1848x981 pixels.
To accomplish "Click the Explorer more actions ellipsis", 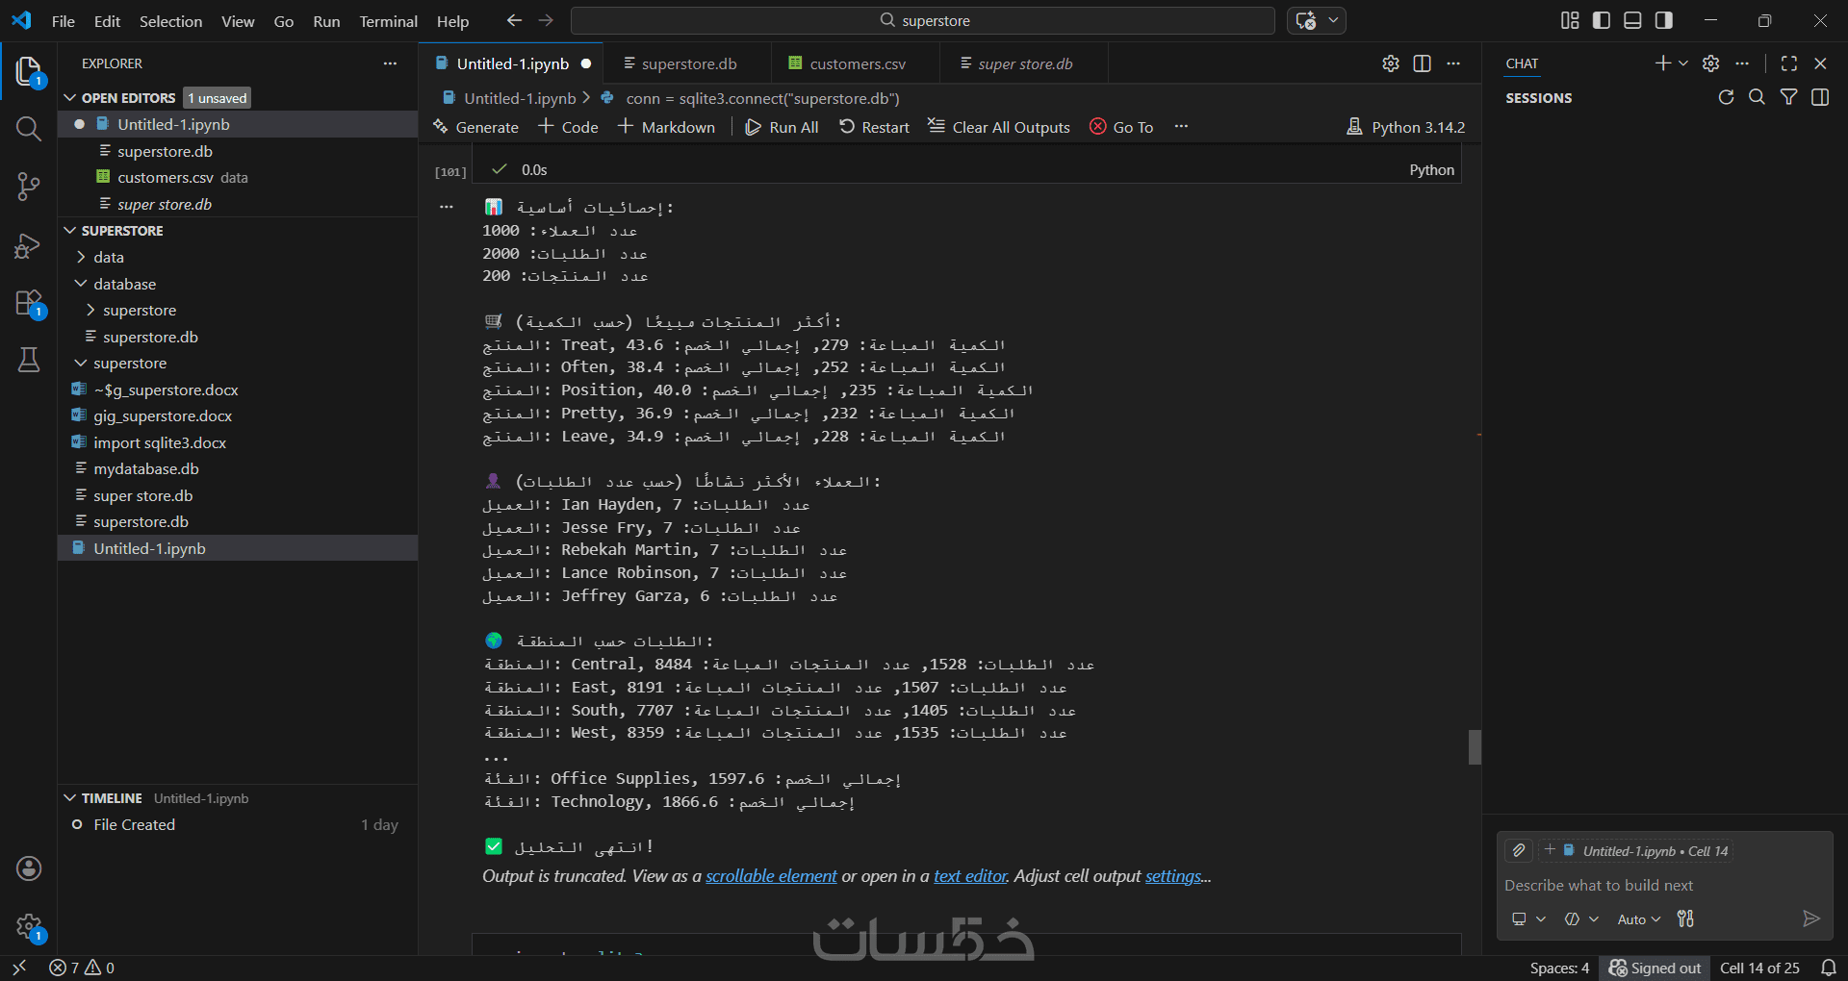I will (390, 63).
